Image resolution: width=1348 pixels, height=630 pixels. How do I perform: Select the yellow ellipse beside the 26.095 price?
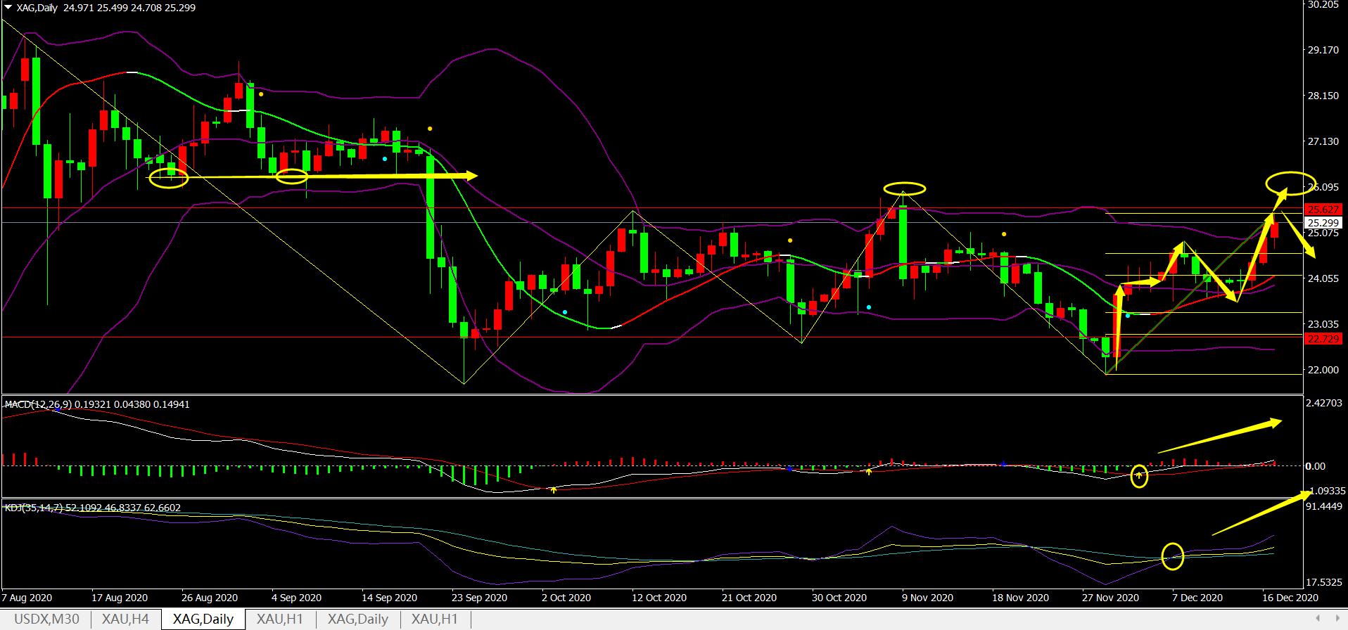(1290, 183)
